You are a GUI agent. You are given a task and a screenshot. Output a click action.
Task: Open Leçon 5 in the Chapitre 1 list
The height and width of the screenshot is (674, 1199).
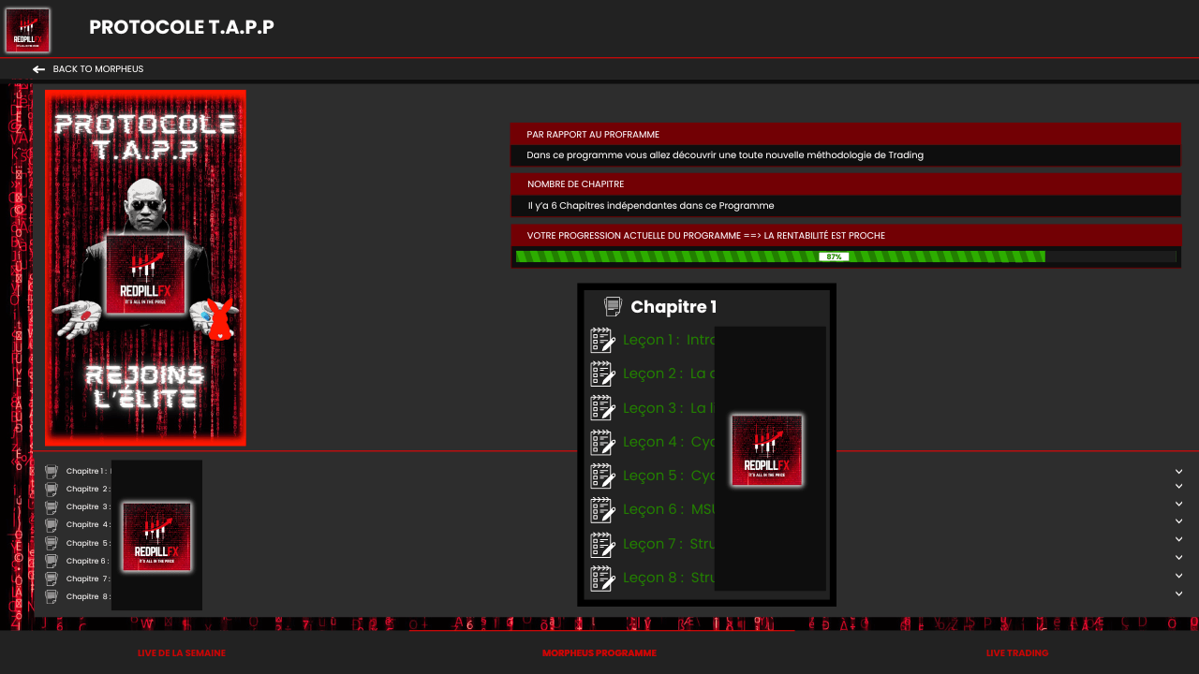[x=669, y=476]
